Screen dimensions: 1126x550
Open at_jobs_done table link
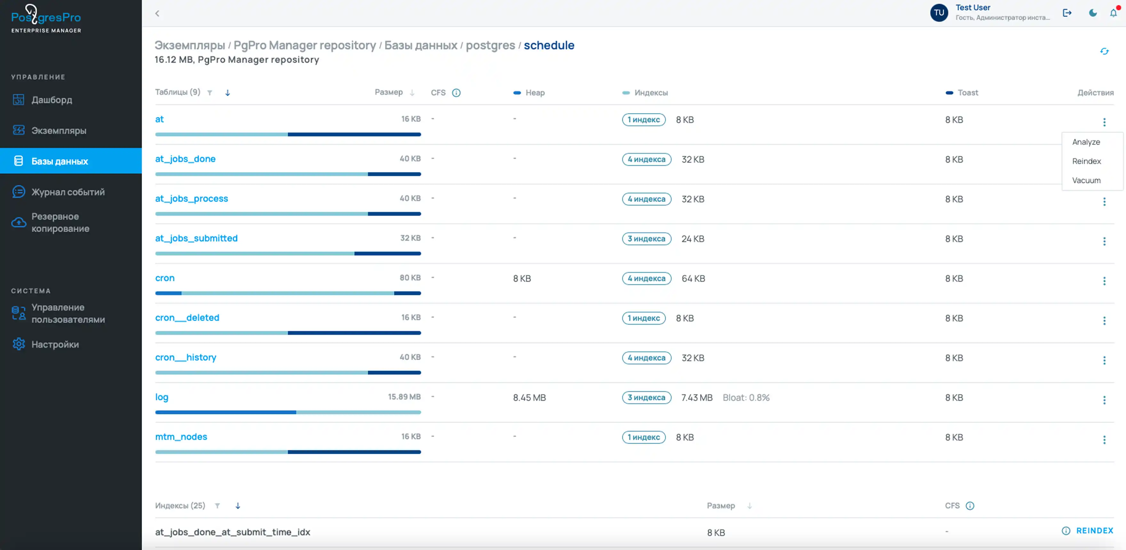click(185, 159)
